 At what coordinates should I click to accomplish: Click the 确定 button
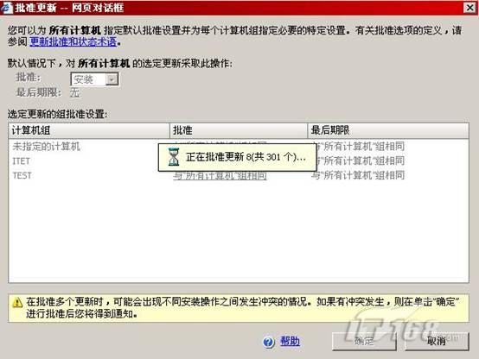(364, 341)
